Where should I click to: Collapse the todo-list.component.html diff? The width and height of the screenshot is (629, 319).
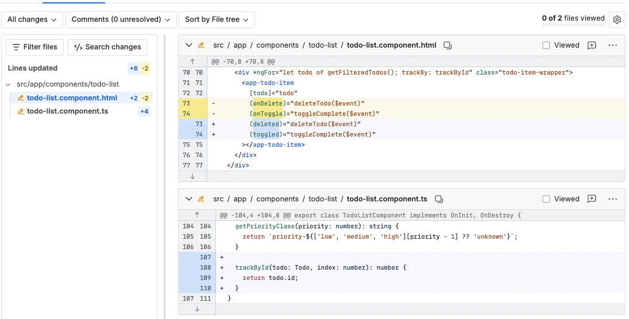click(188, 45)
